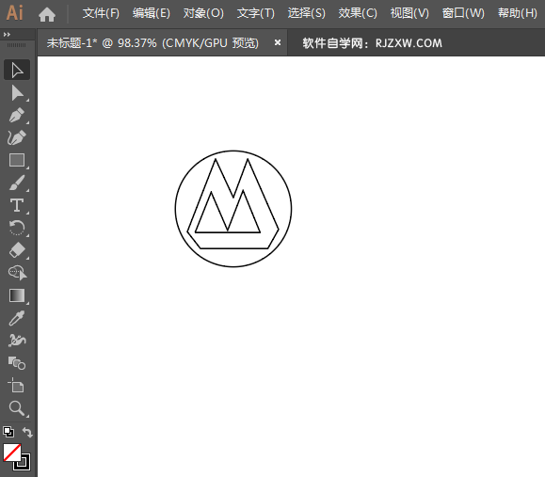The height and width of the screenshot is (477, 545).
Task: Select the Pen tool
Action: pyautogui.click(x=17, y=116)
